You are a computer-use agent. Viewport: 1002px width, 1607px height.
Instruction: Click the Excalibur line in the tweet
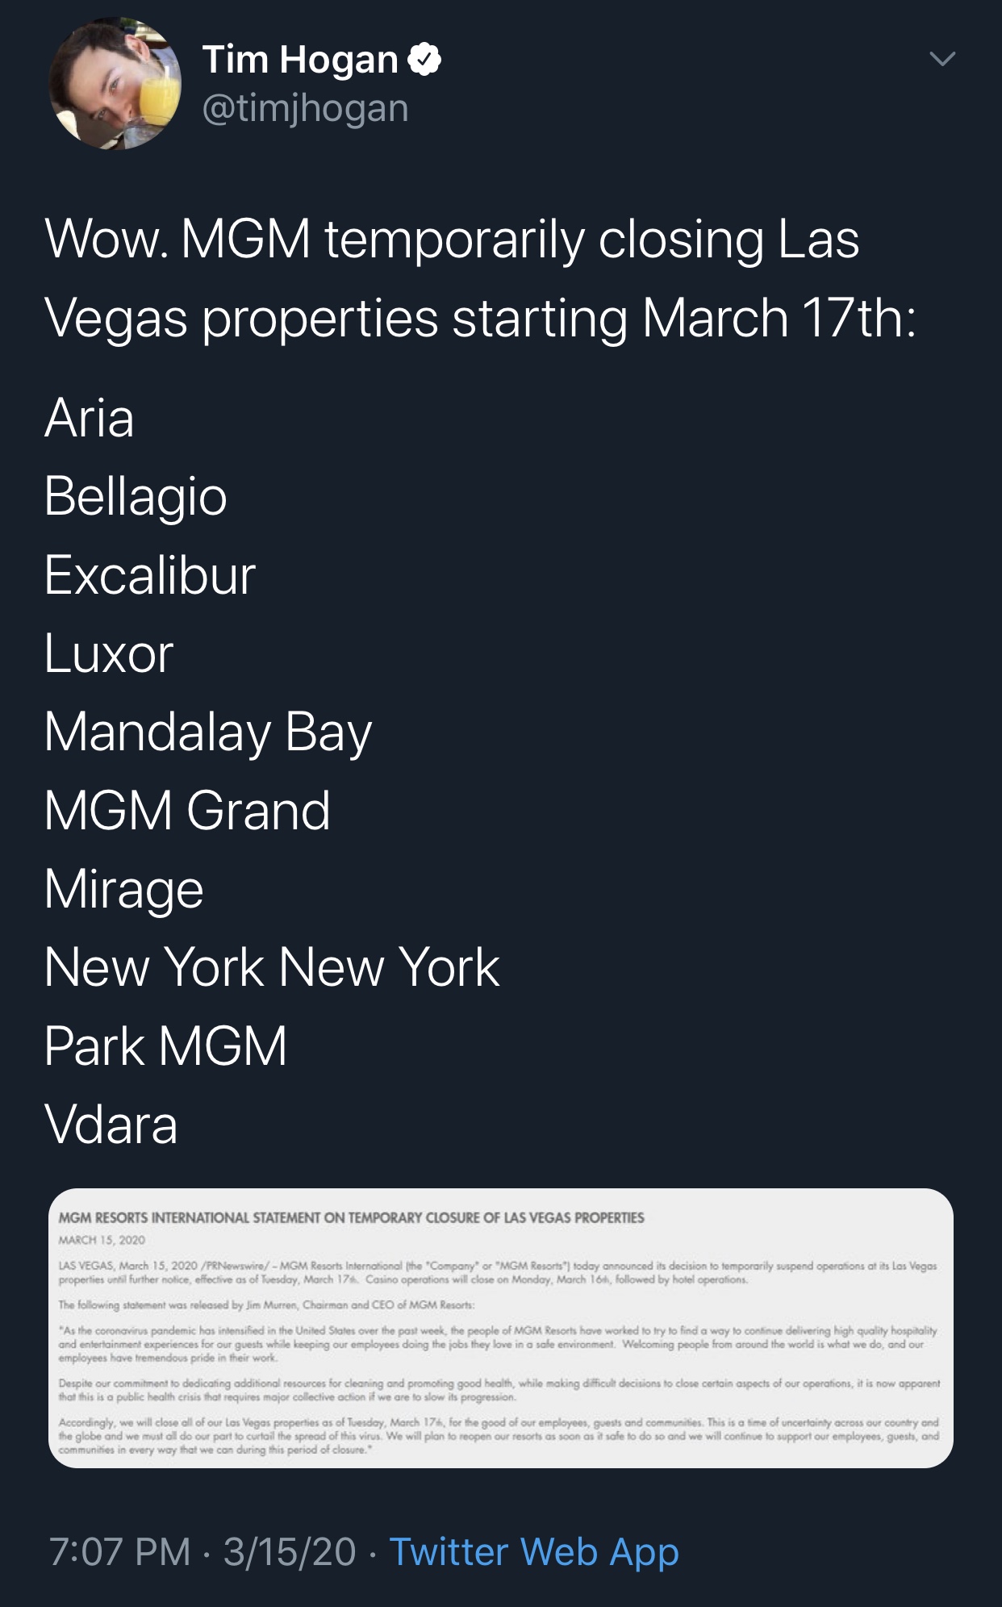click(x=150, y=575)
